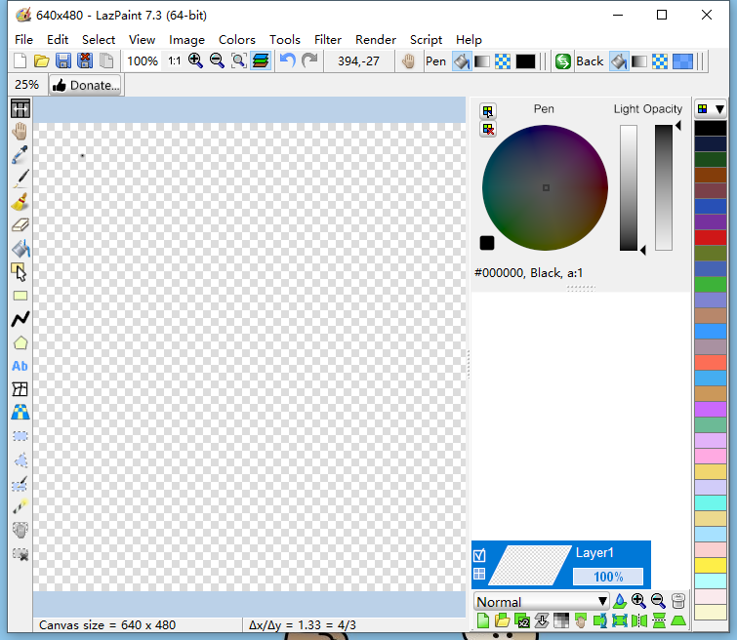737x640 pixels.
Task: Pick the blue Back color swatch
Action: (x=682, y=61)
